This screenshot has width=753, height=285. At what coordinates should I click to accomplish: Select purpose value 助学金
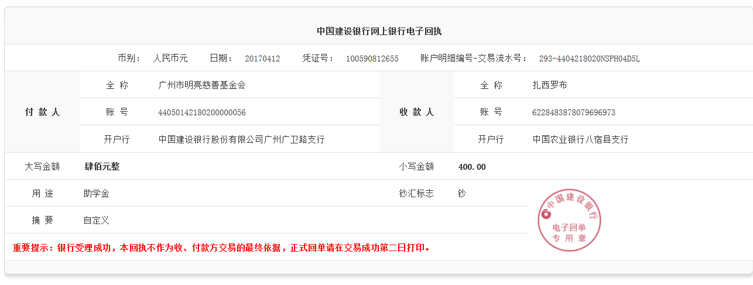point(97,193)
